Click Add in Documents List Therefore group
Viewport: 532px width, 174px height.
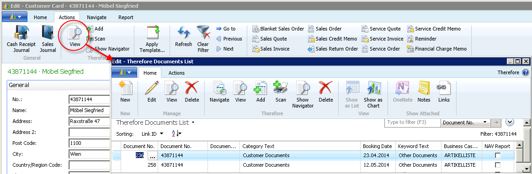pos(261,92)
